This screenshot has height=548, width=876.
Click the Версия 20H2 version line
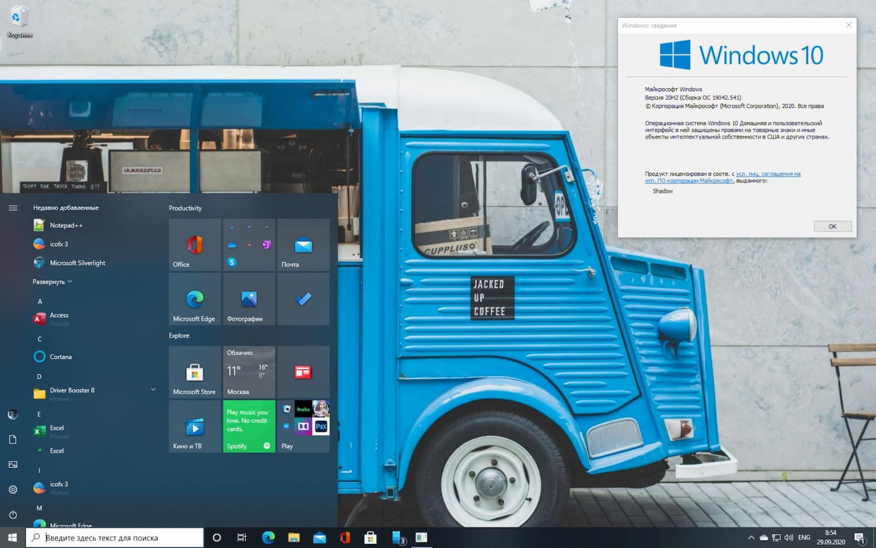click(x=693, y=98)
